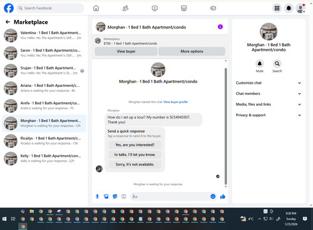313x230 pixels.
Task: Open Srujan's apartment conversation
Action: pyautogui.click(x=44, y=71)
